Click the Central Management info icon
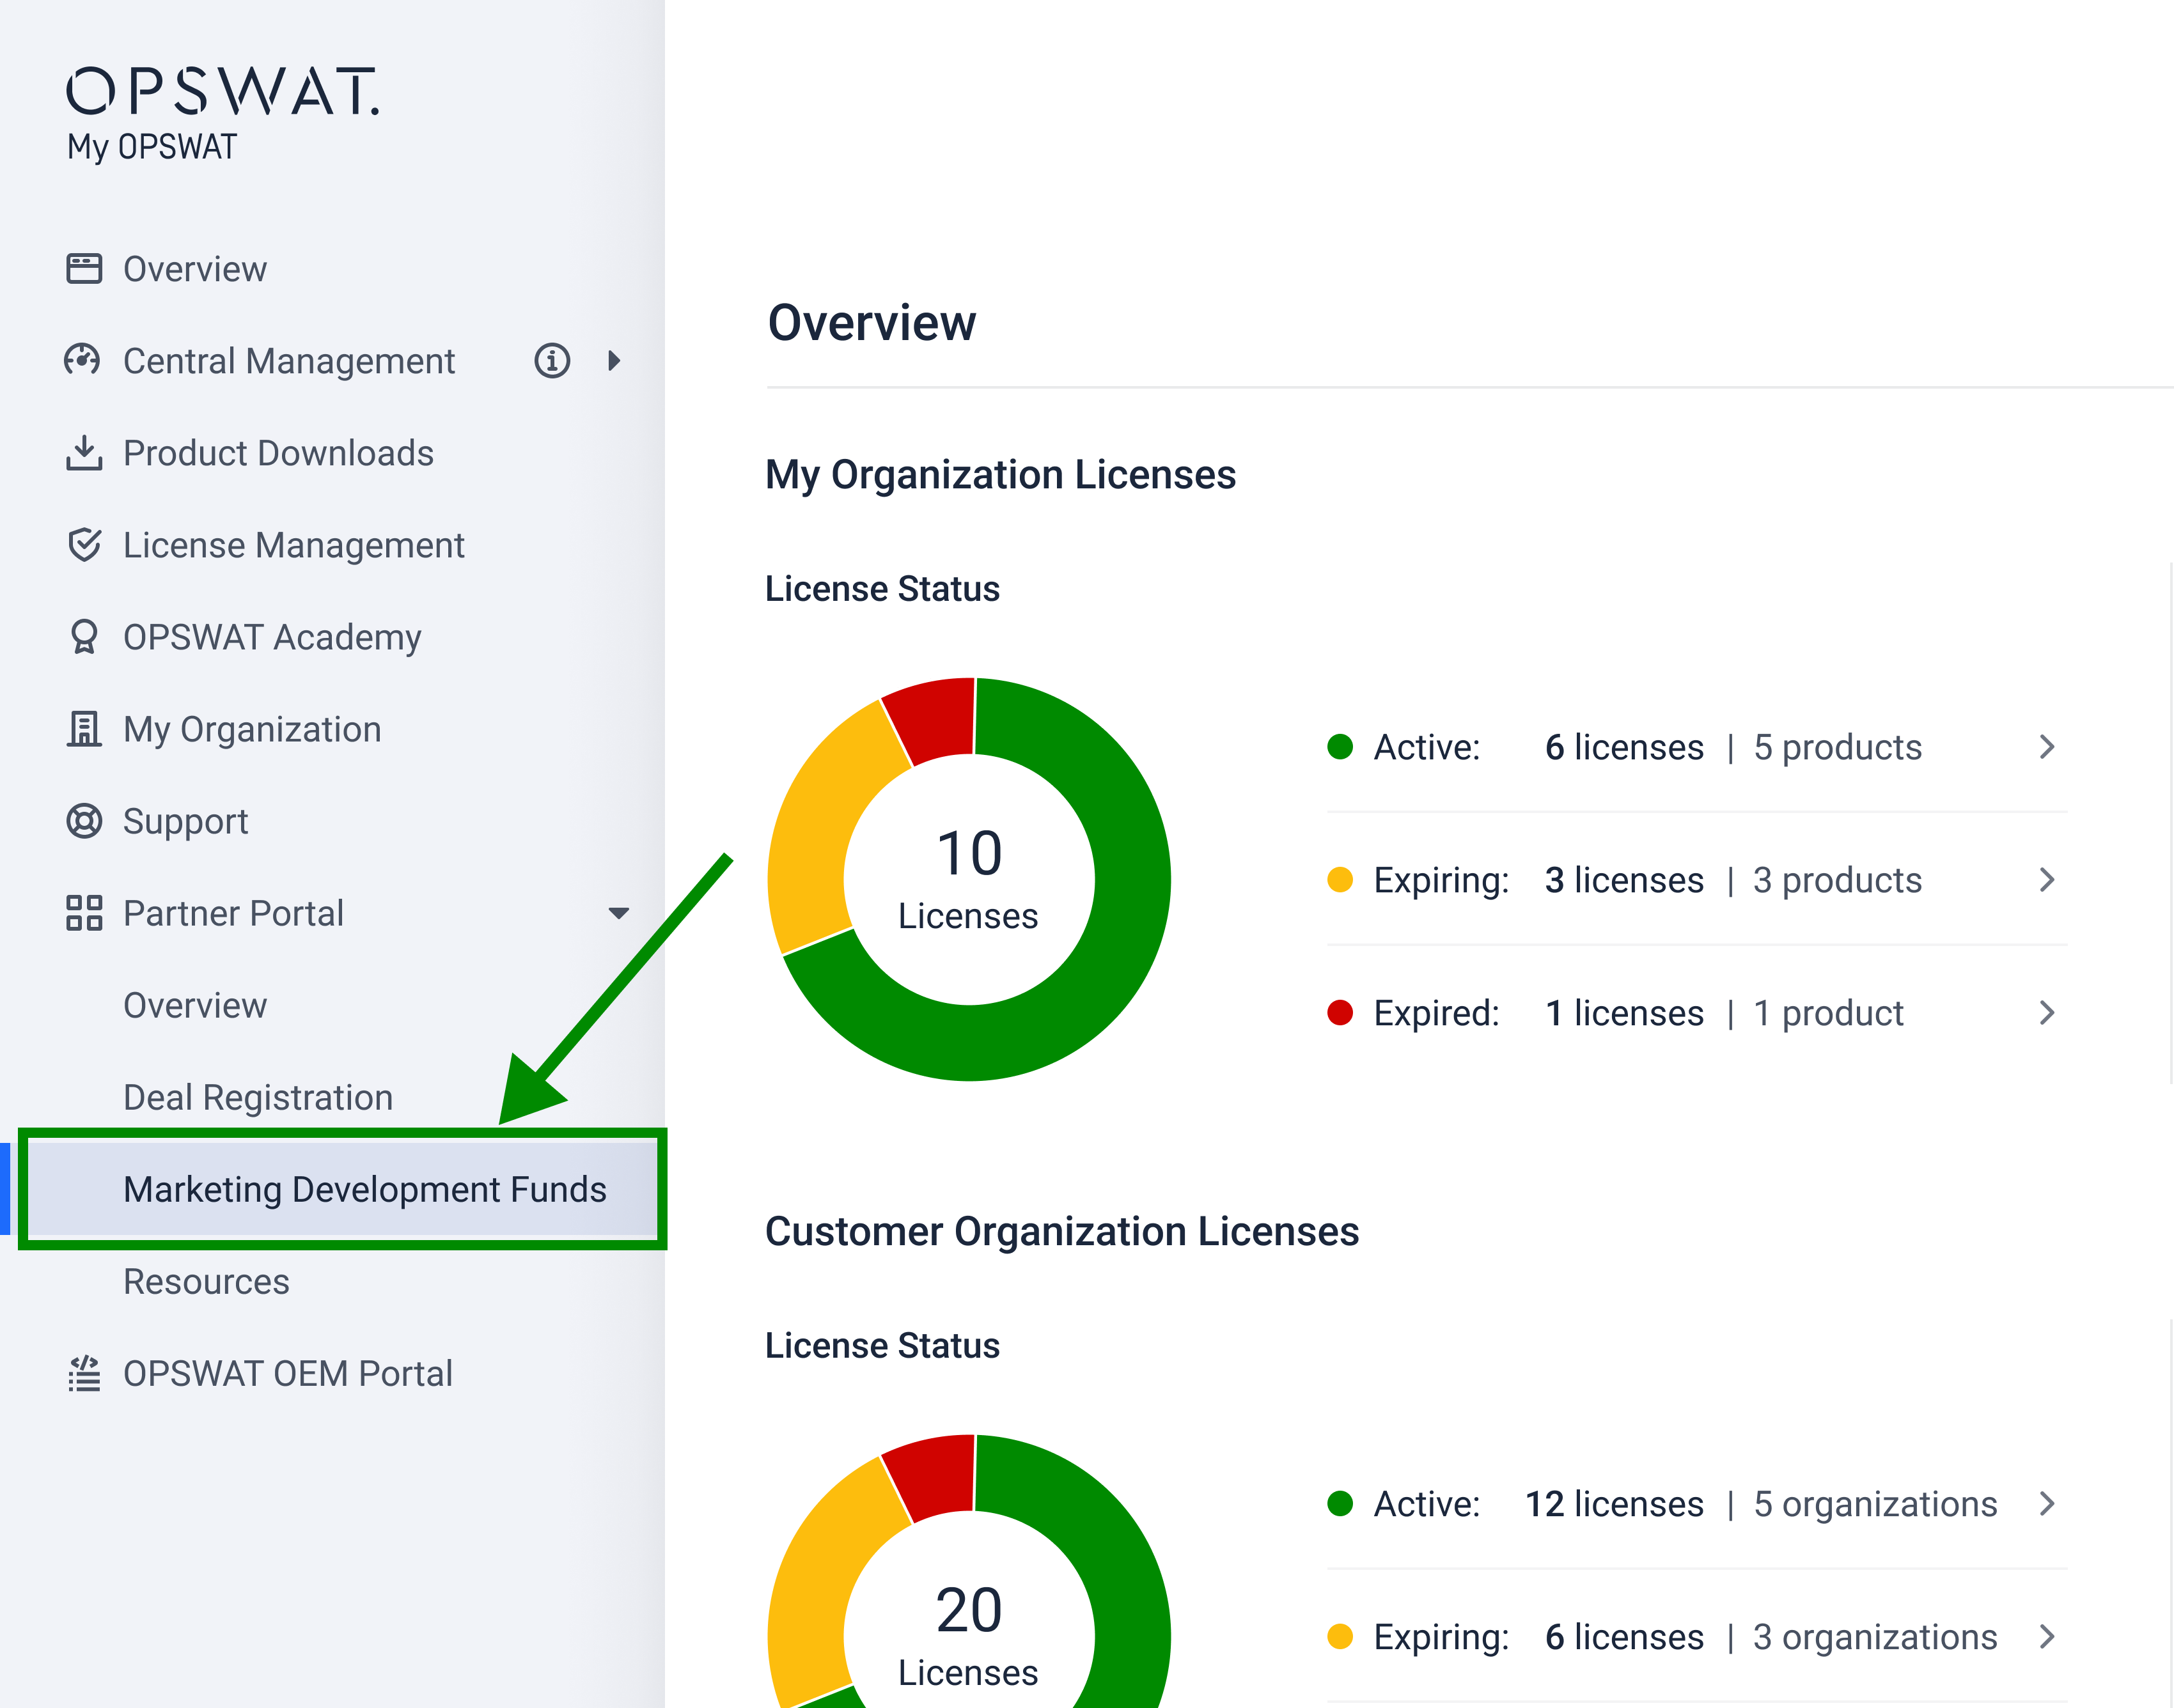The width and height of the screenshot is (2174, 1708). (552, 360)
